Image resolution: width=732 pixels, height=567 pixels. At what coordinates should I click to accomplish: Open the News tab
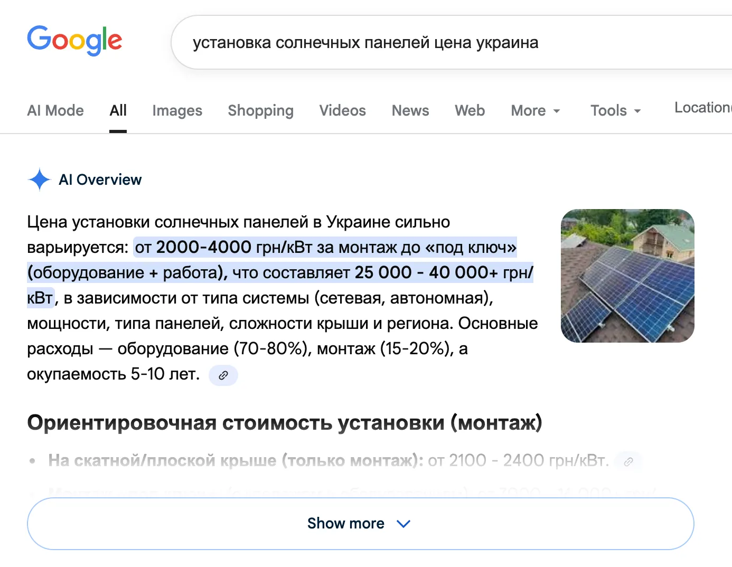tap(410, 111)
